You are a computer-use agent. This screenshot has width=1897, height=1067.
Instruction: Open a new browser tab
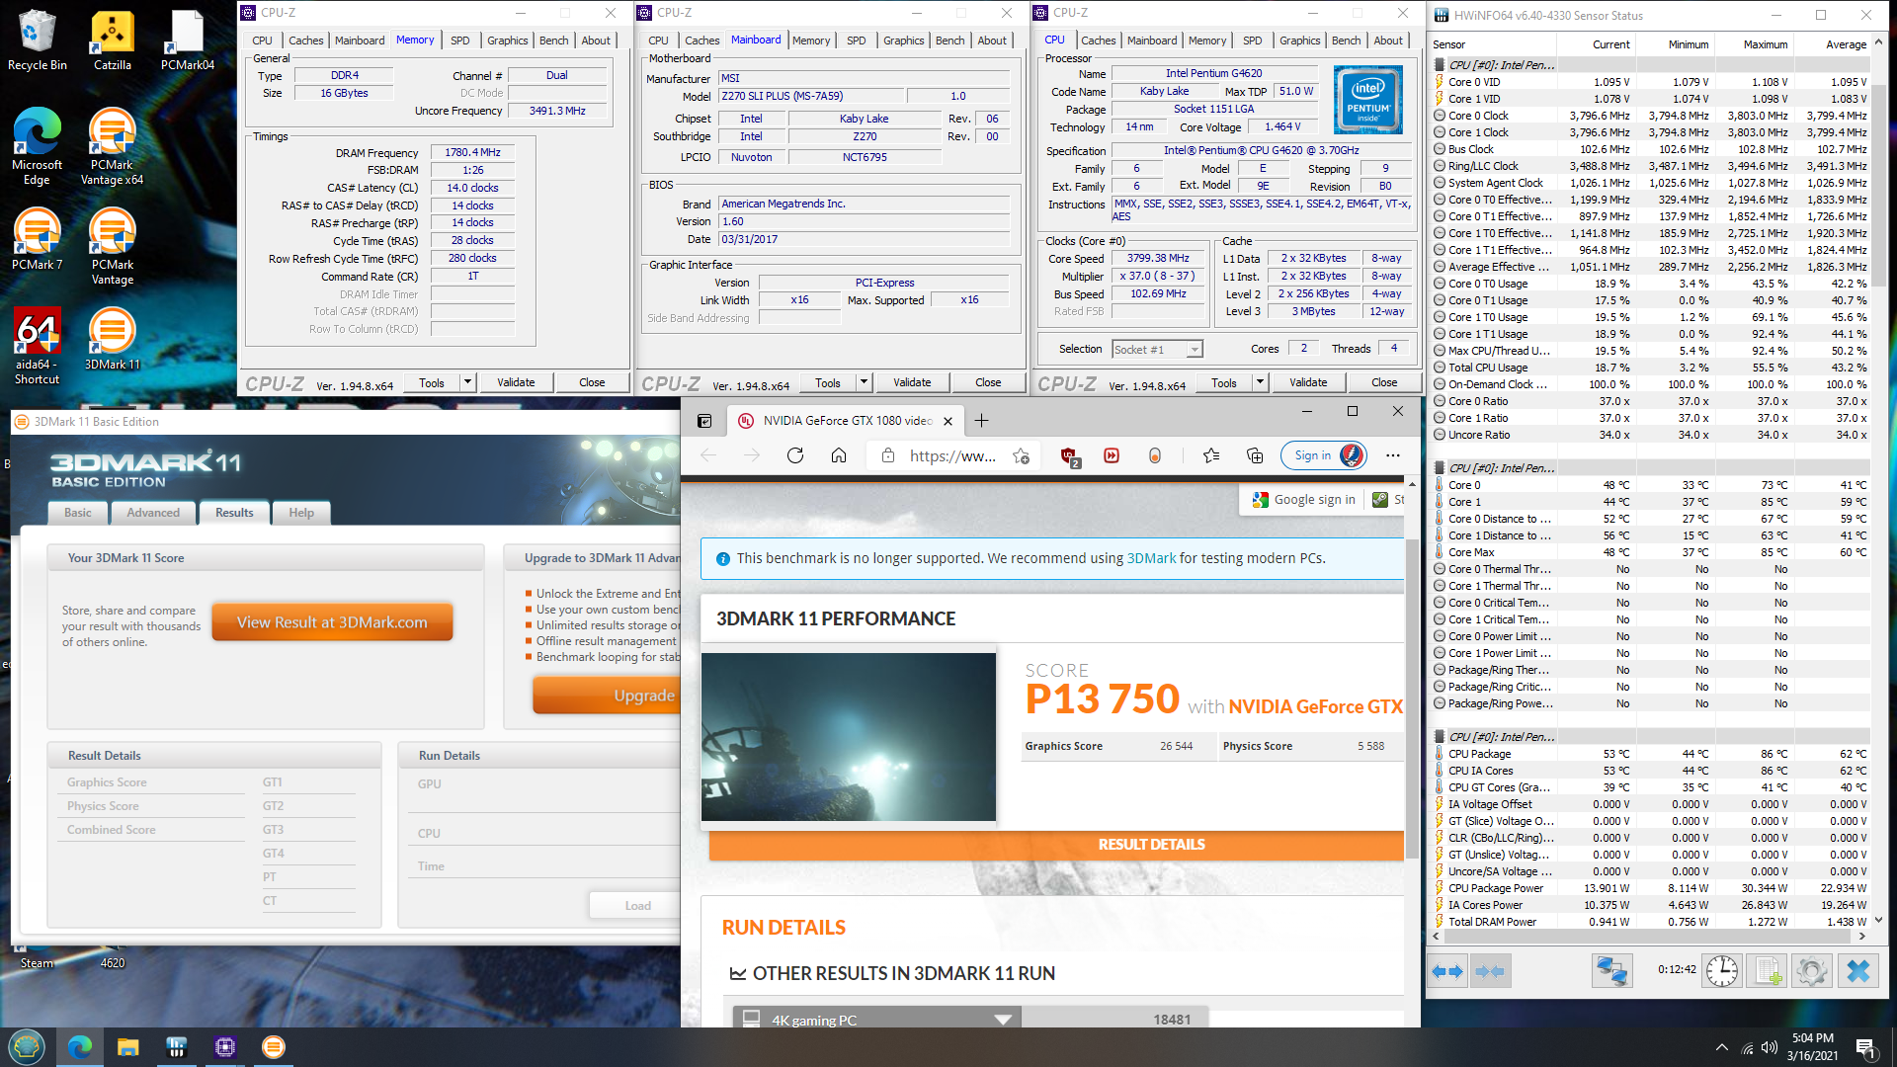(981, 421)
